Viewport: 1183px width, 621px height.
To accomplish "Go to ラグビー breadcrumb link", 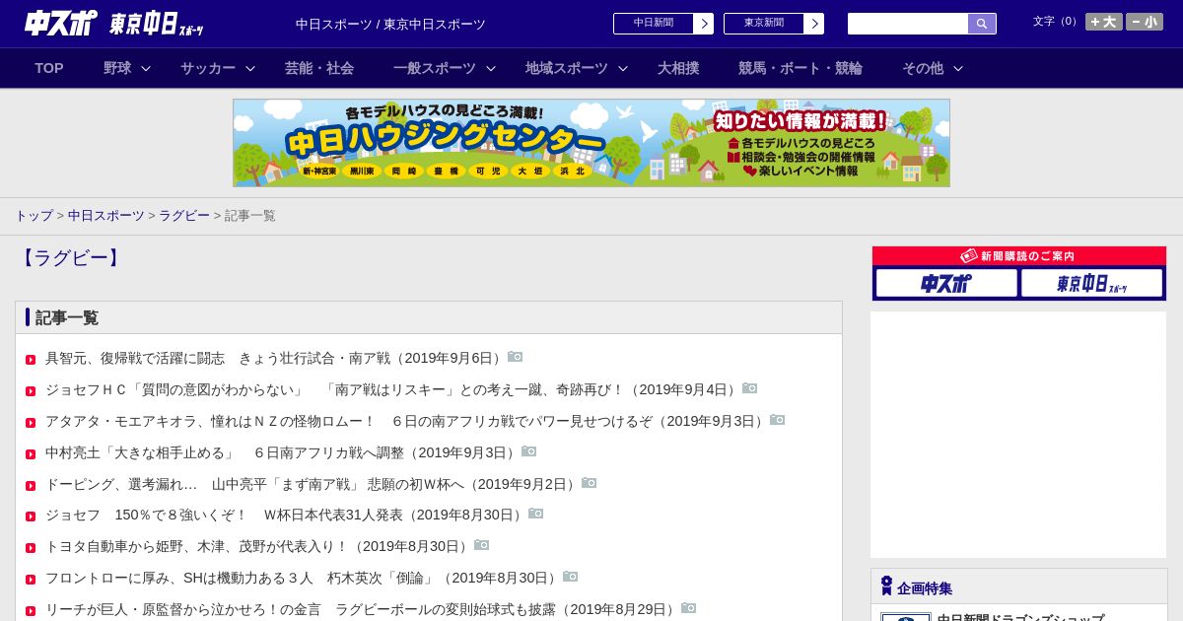I will pyautogui.click(x=184, y=215).
